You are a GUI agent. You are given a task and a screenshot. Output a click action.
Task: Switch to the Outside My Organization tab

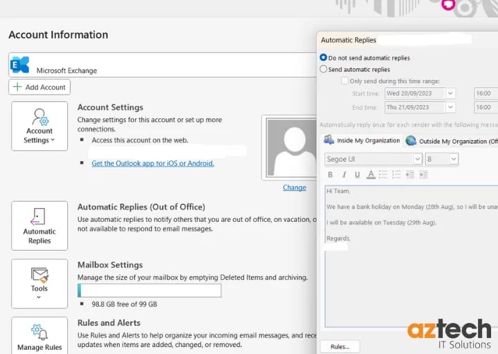coord(451,141)
